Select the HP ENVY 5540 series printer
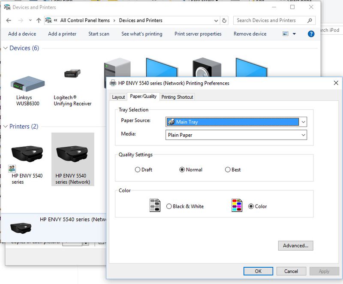 coord(27,159)
